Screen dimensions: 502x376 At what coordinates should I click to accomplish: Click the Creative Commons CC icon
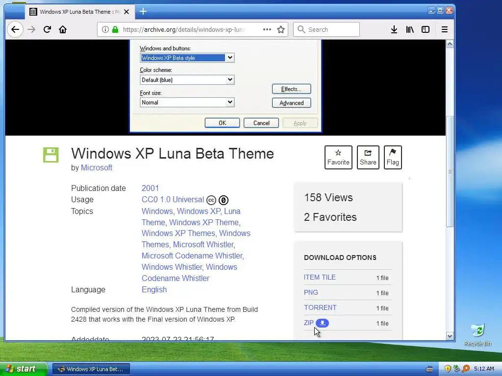[211, 200]
